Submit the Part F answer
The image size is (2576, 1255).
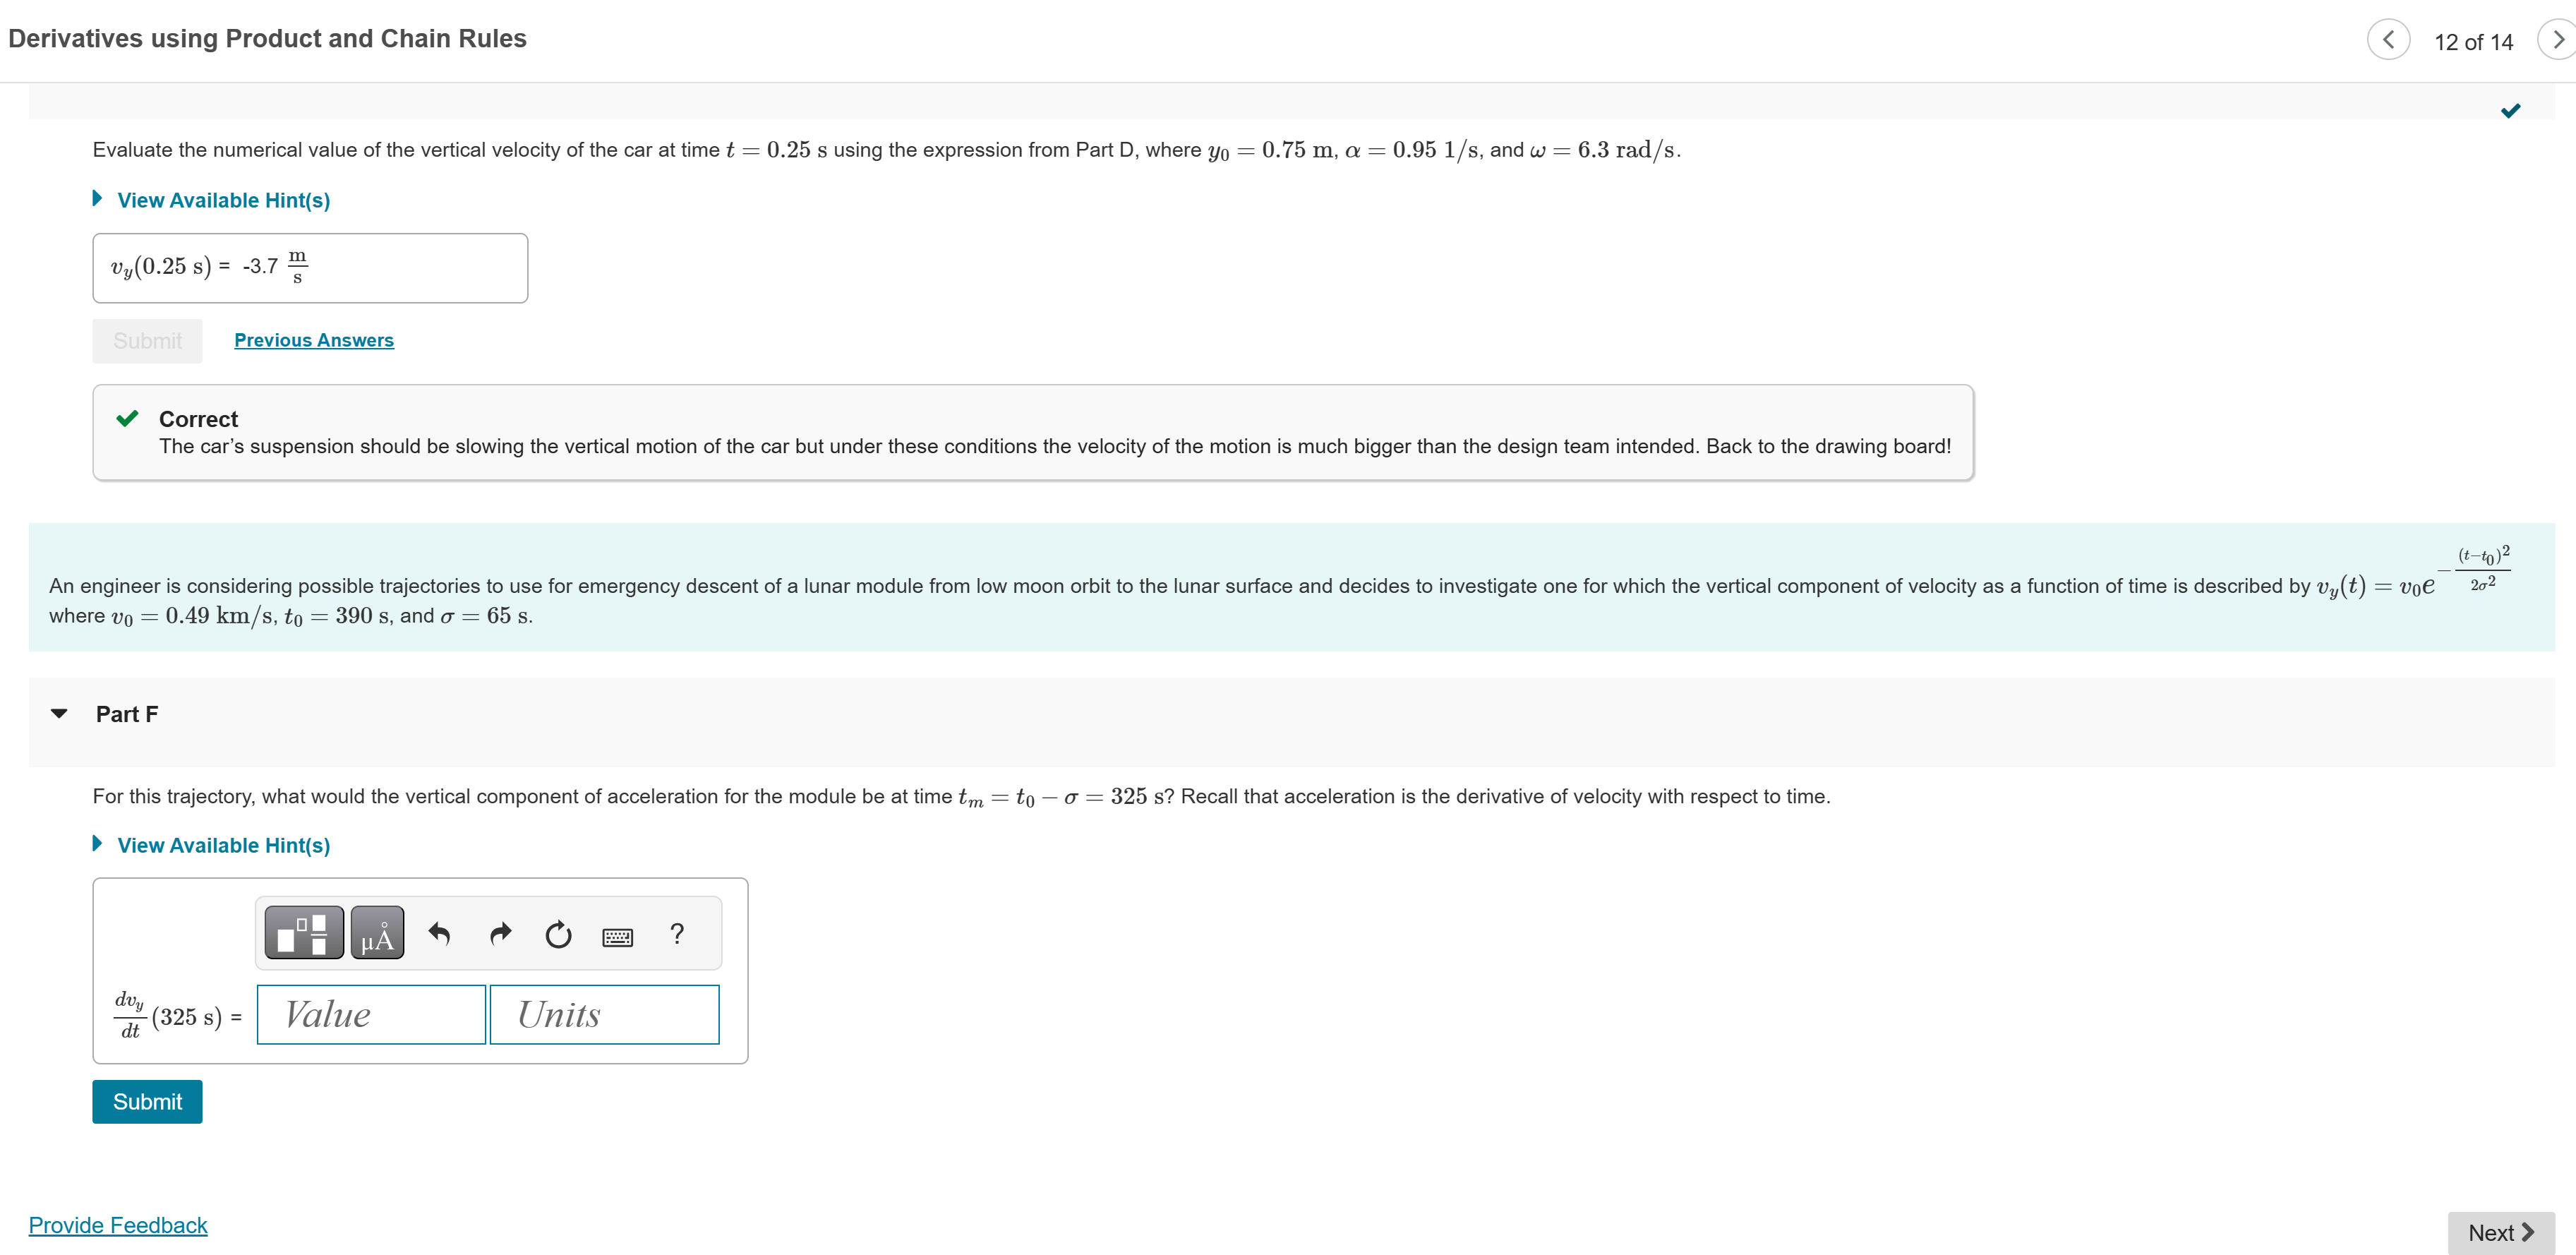pos(147,1101)
